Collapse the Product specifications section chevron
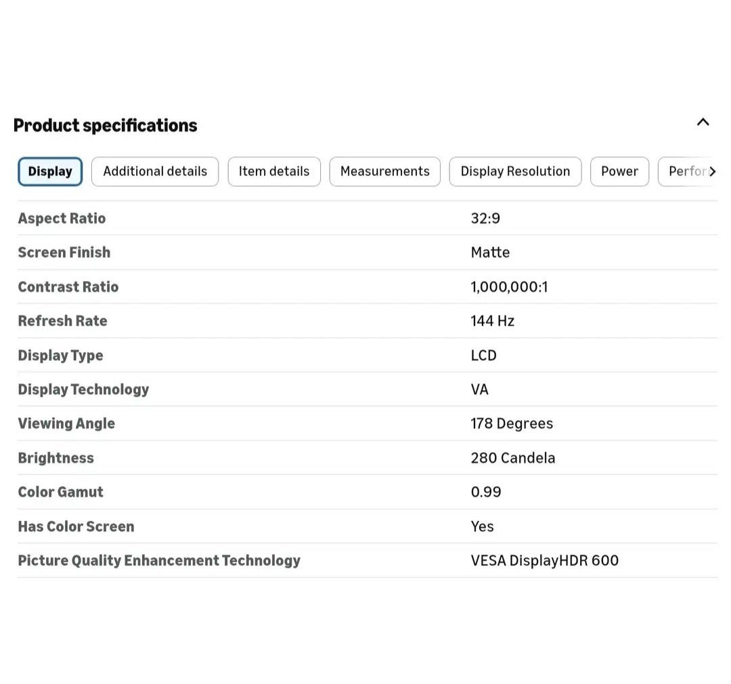The height and width of the screenshot is (684, 731). click(x=703, y=123)
